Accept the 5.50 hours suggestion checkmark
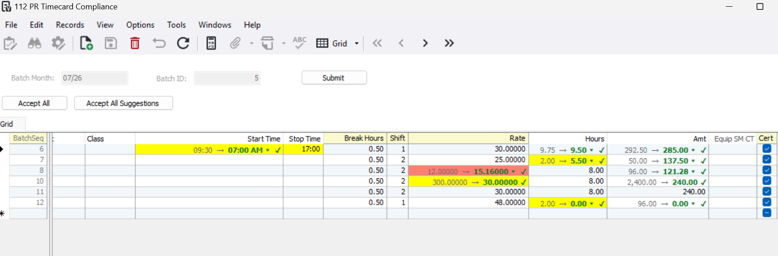This screenshot has height=256, width=778. pos(601,161)
